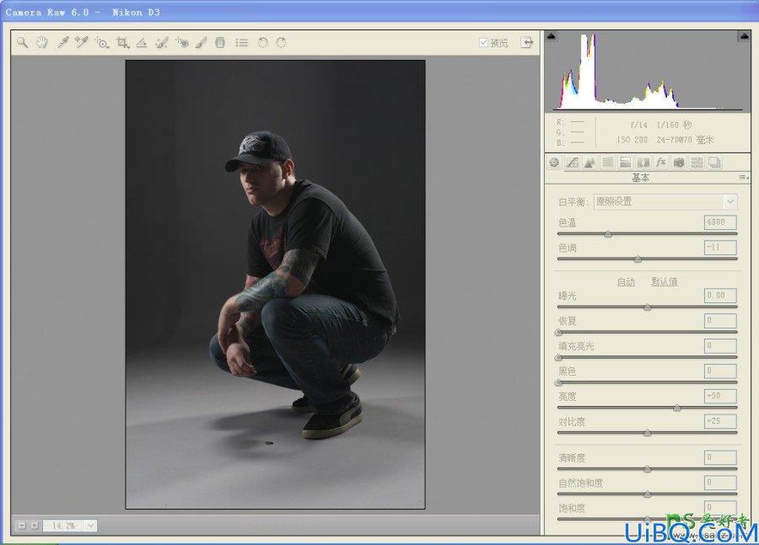Activate the Targeted Adjustment tool

coord(102,43)
